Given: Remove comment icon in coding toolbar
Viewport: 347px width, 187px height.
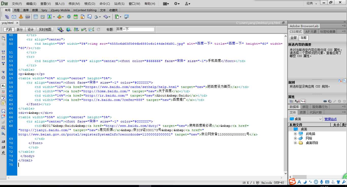Looking at the screenshot, I should tap(3, 117).
